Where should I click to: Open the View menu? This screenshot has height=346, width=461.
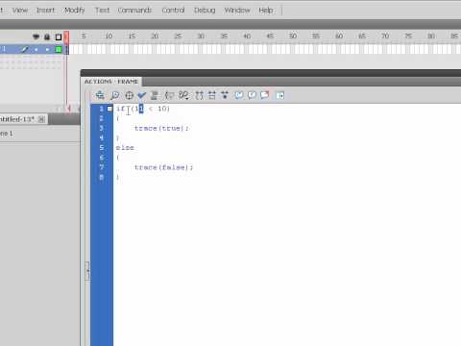20,11
